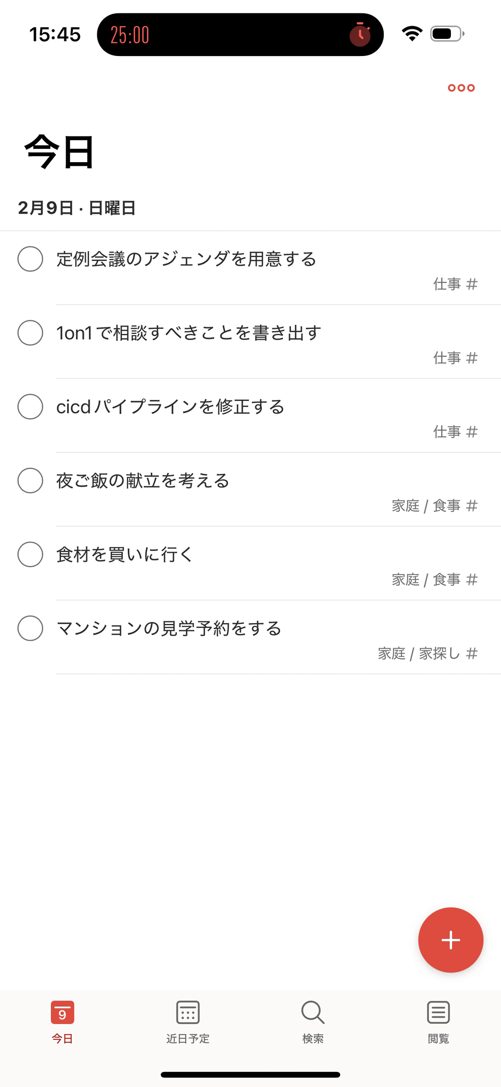501x1087 pixels.
Task: Open the cicdパイプラインを修正する task details
Action: (x=170, y=407)
